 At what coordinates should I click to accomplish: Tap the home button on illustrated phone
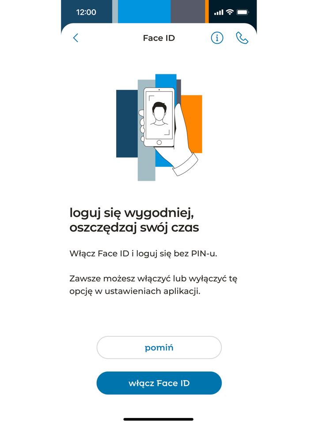(x=159, y=143)
